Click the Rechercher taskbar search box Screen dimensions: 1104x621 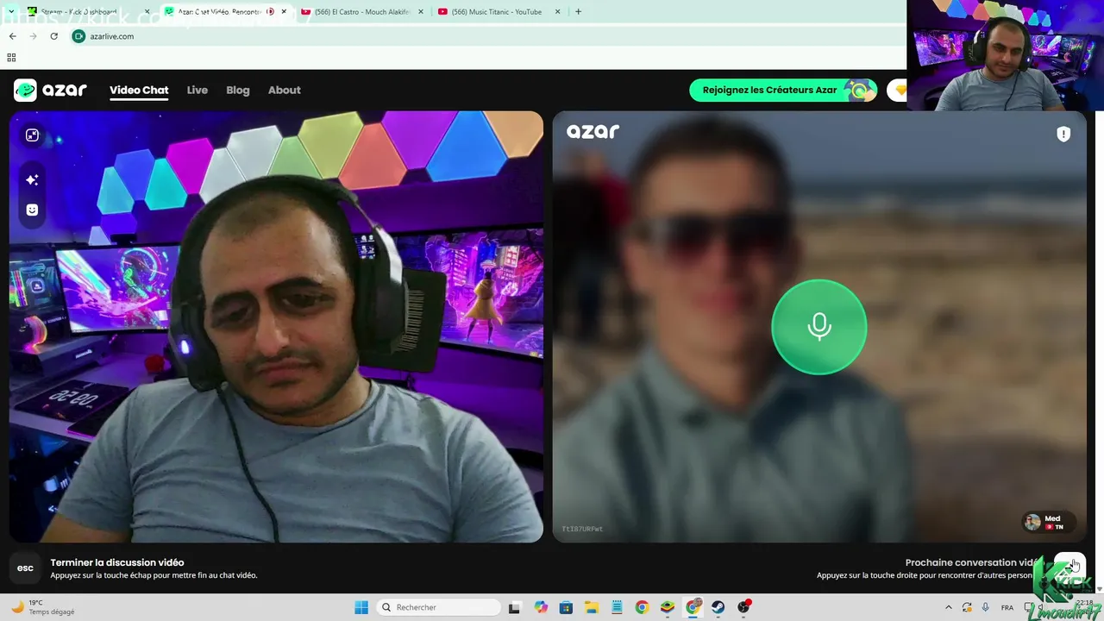click(436, 607)
